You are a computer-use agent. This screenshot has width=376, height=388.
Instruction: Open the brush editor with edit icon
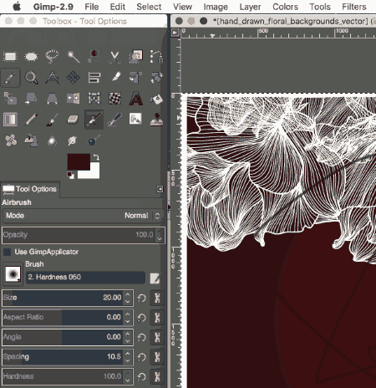pyautogui.click(x=155, y=278)
